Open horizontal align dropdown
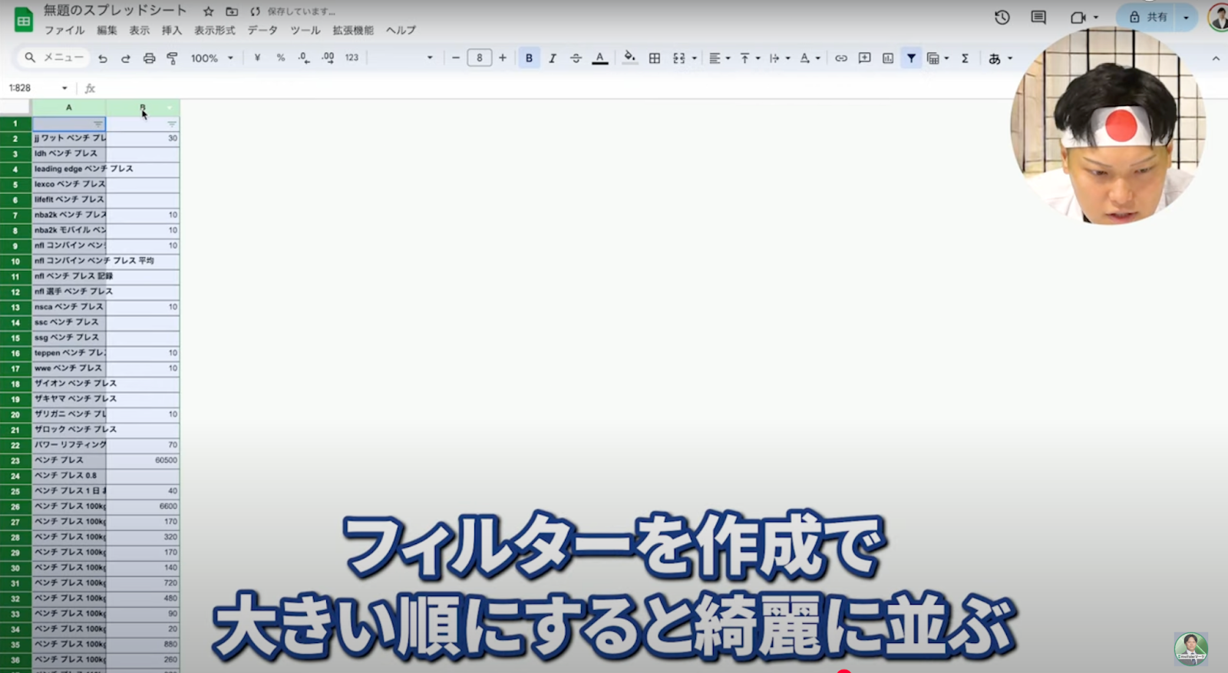Image resolution: width=1228 pixels, height=673 pixels. coord(719,58)
